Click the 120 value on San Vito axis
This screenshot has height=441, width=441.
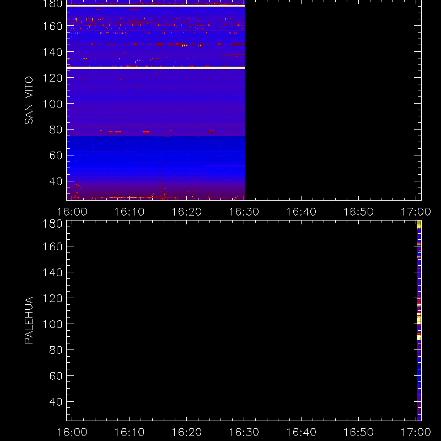52,78
